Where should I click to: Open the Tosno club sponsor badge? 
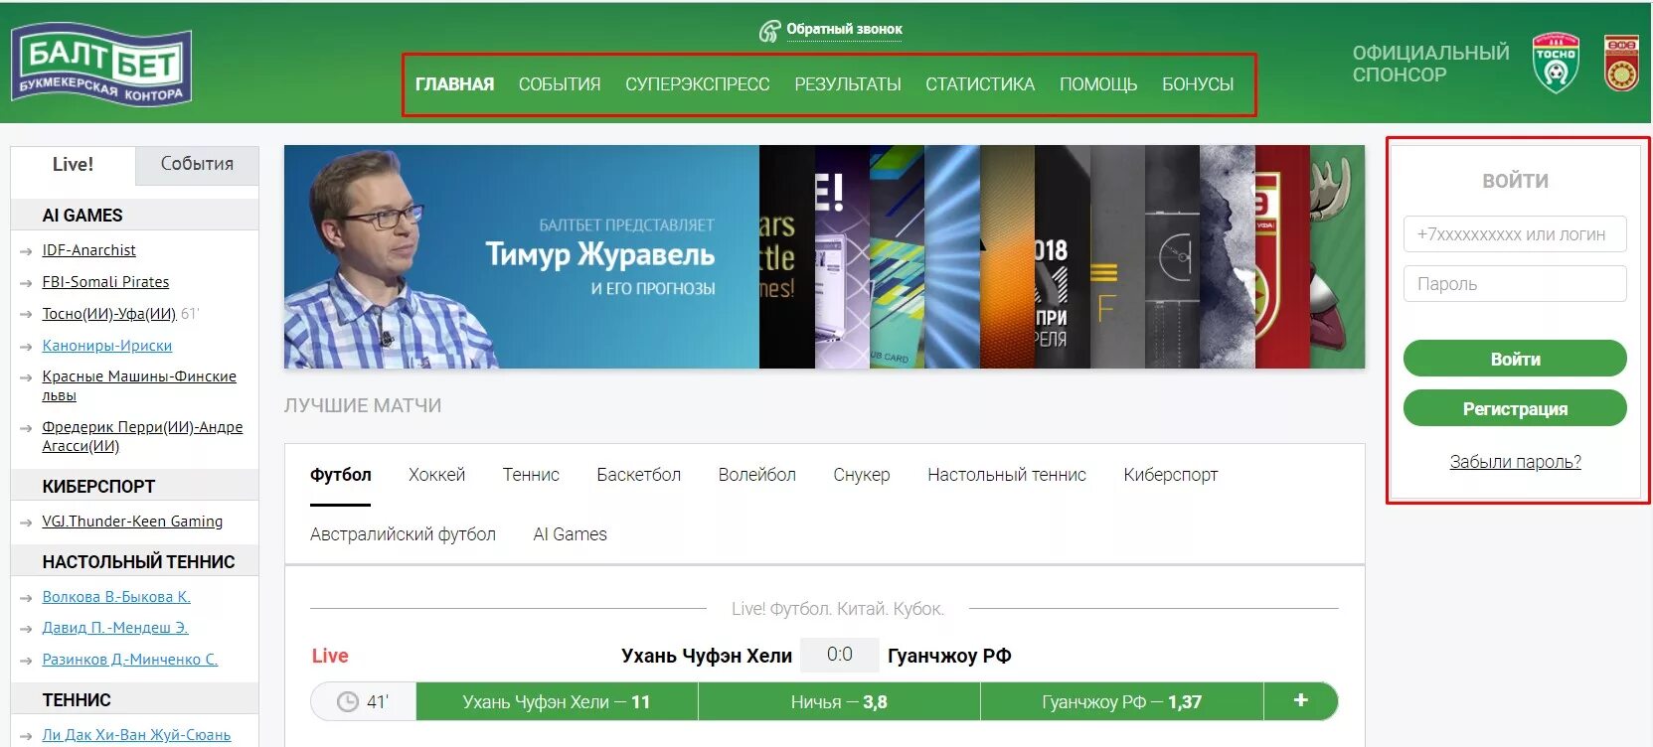1556,63
